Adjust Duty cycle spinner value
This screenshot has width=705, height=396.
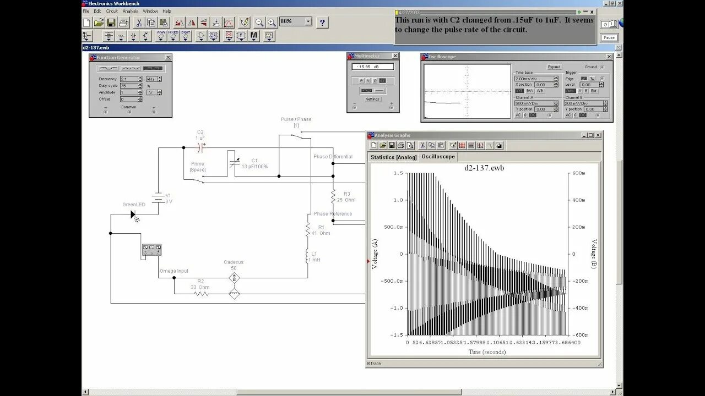point(140,86)
